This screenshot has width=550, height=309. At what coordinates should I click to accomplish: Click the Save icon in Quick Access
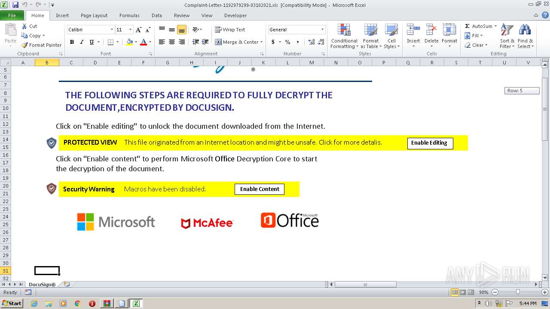pyautogui.click(x=15, y=5)
